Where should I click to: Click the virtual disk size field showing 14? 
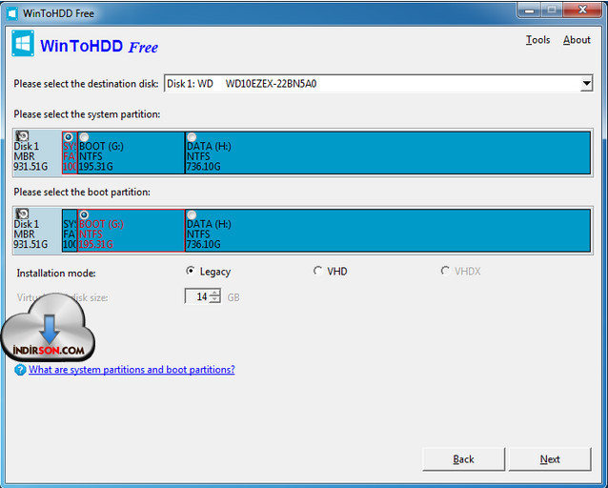[197, 296]
